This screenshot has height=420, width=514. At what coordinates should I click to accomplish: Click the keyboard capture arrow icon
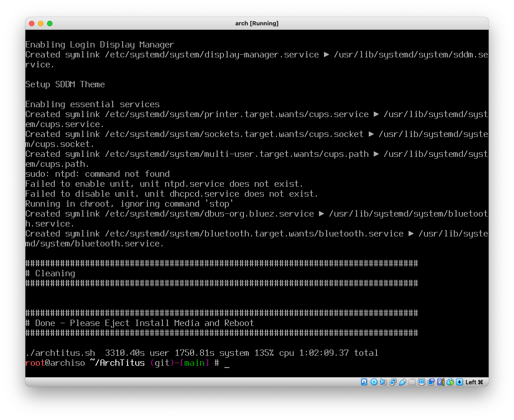tap(460, 382)
